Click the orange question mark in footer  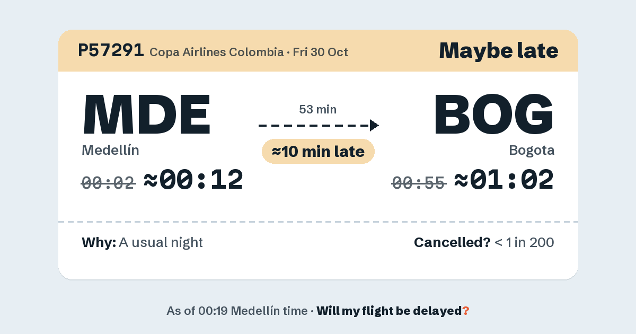click(466, 311)
